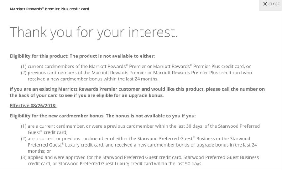Screen dimensions: 282x170
Task: Click the underlined word 'product'
Action: [88, 56]
